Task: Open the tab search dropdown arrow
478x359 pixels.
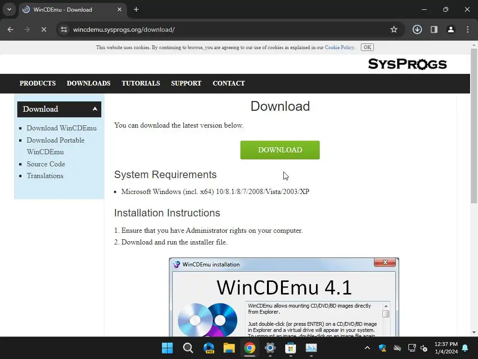Action: click(9, 9)
